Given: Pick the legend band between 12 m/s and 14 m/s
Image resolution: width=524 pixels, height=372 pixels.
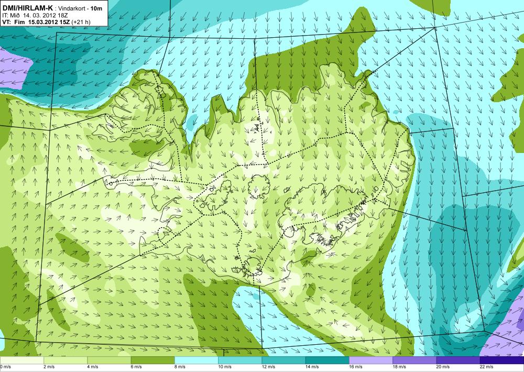Looking at the screenshot, I should [x=283, y=360].
